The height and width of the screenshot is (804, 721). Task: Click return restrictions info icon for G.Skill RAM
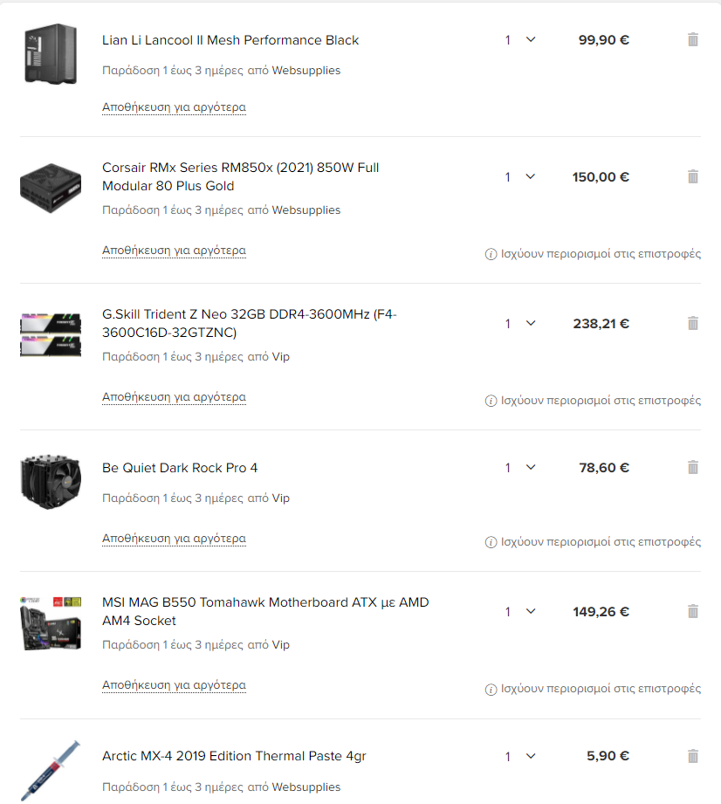pos(491,401)
